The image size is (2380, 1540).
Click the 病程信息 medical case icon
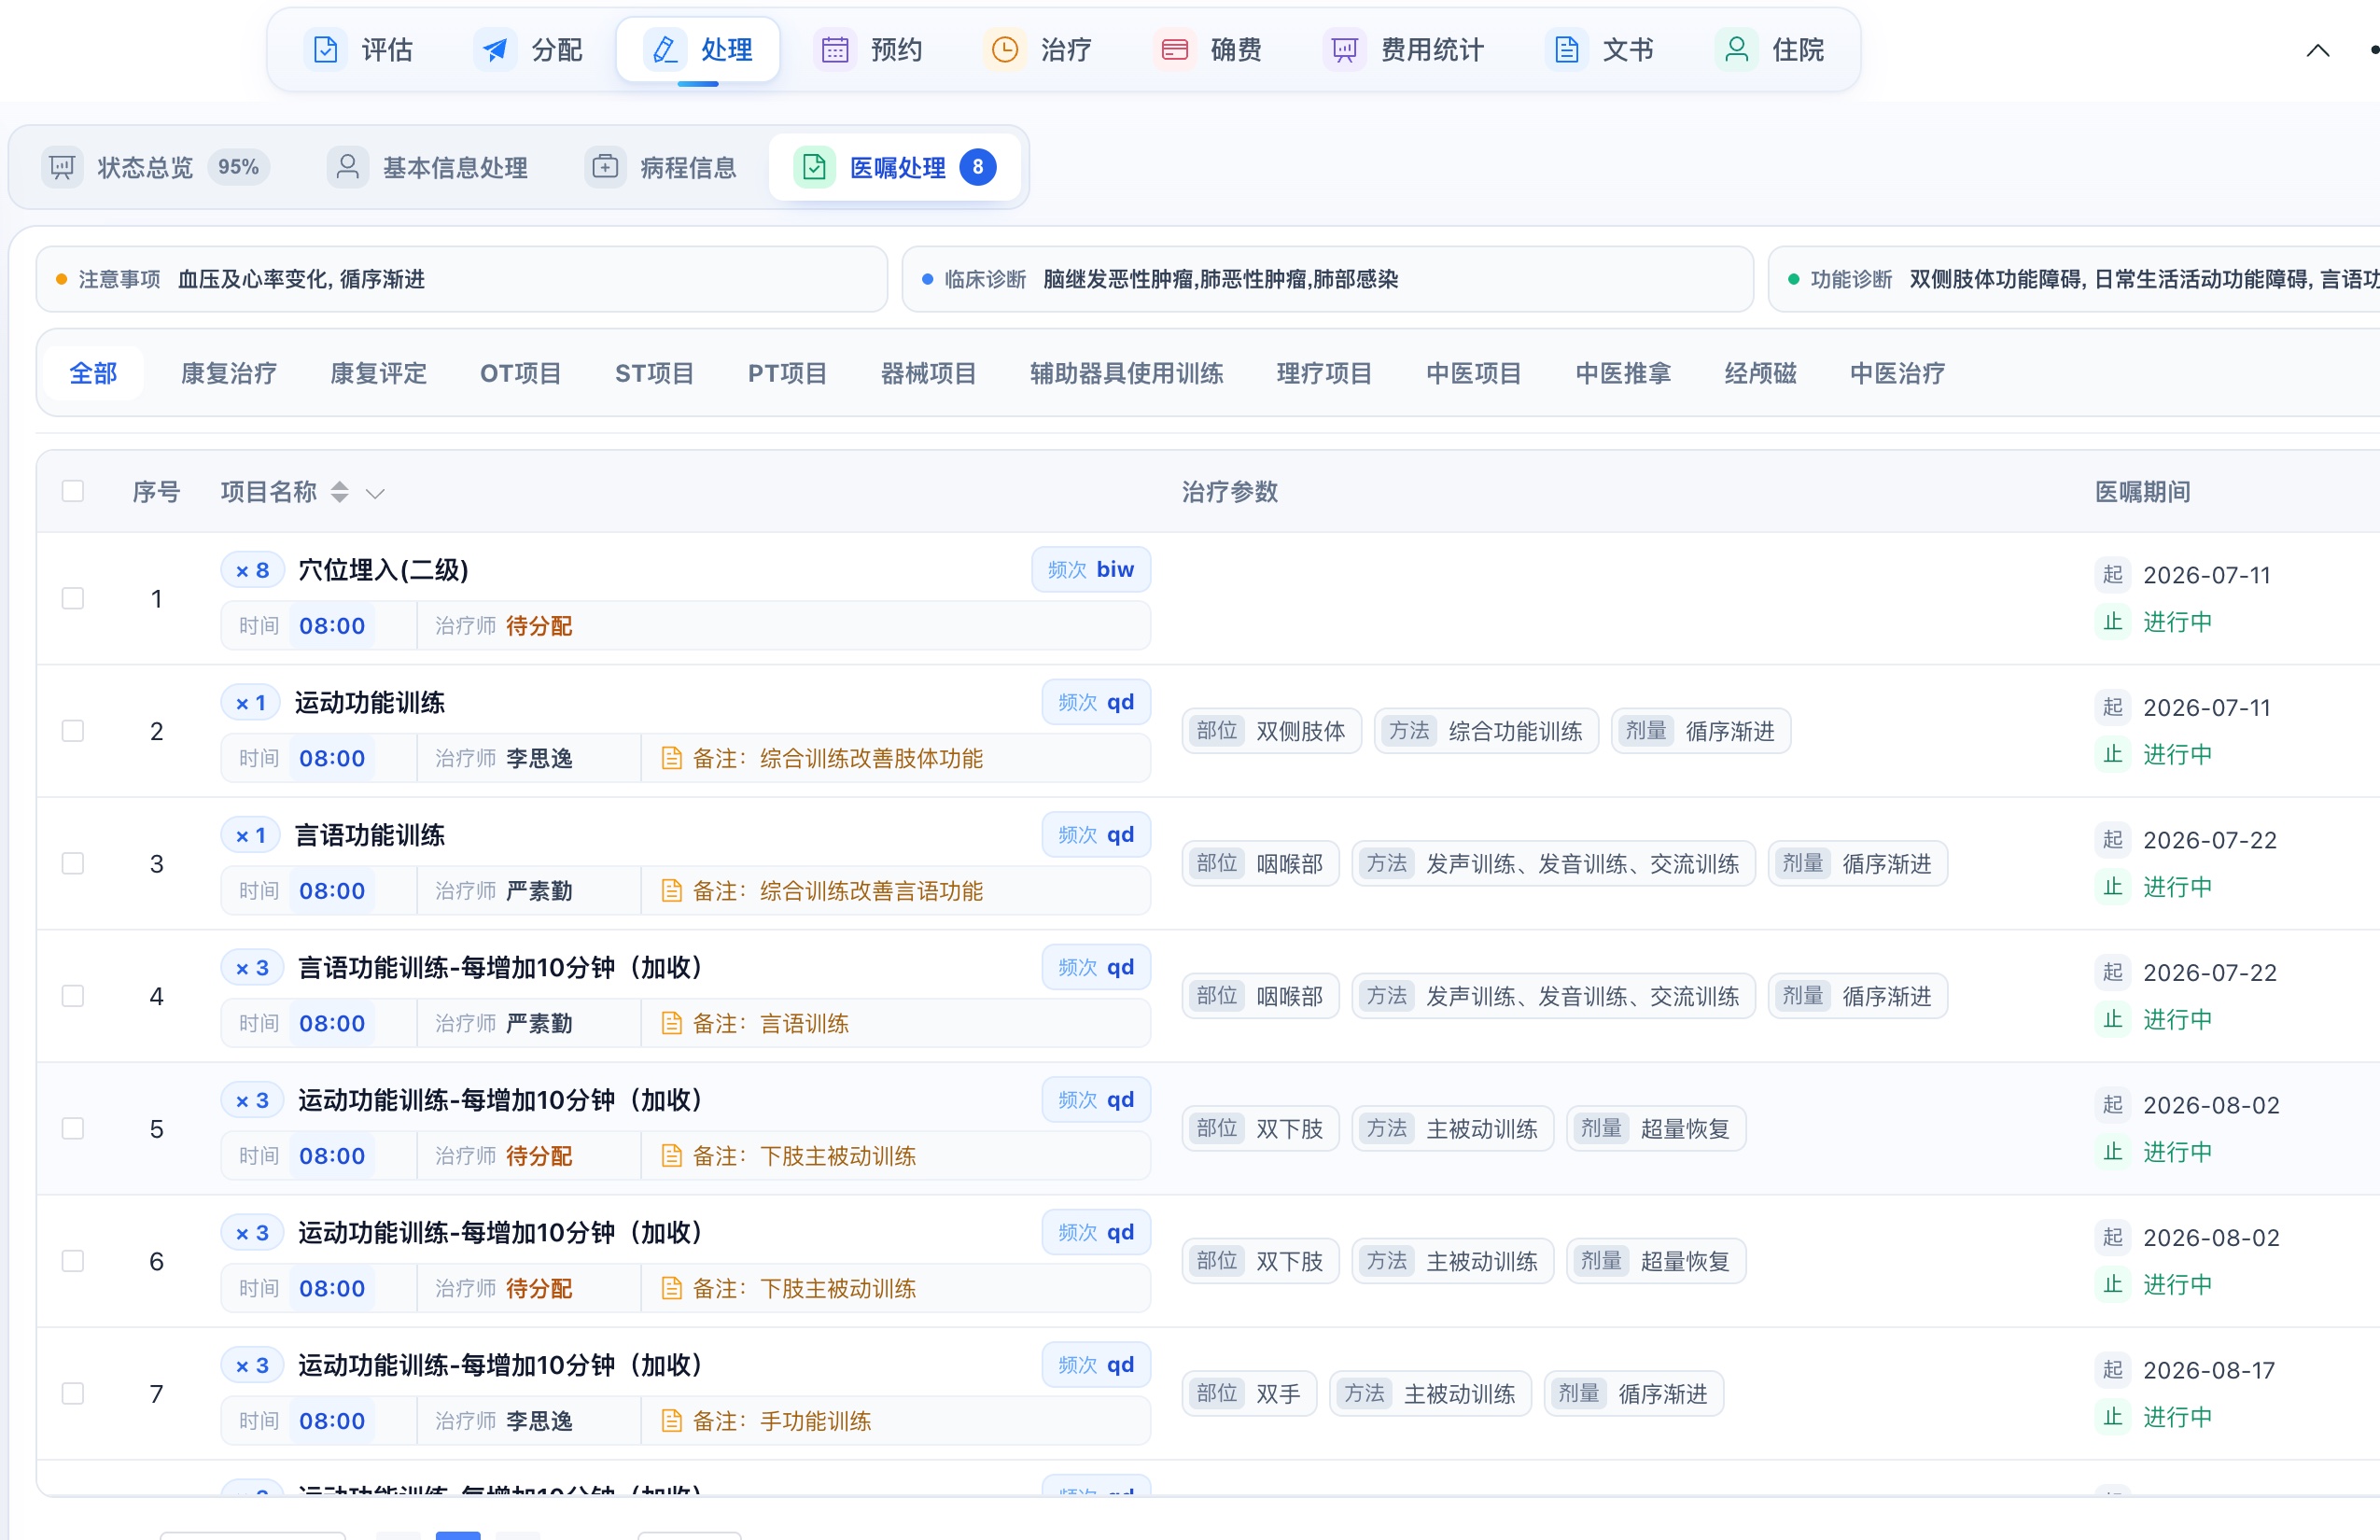605,167
